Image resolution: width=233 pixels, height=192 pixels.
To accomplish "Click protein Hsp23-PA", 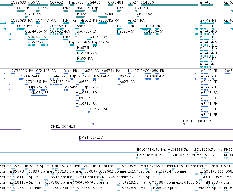I will (x=126, y=82).
